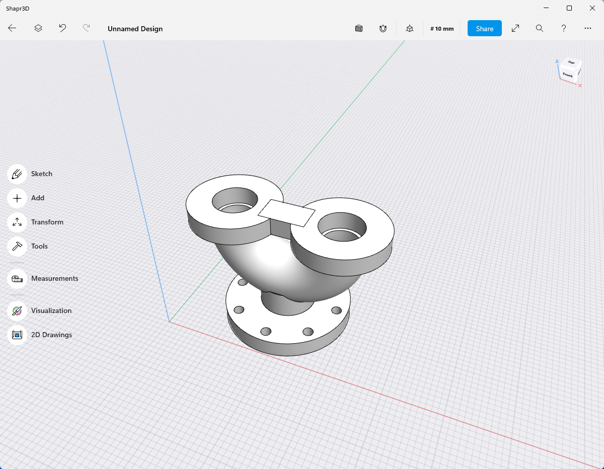Open the Items layers panel icon
This screenshot has width=604, height=469.
[x=38, y=29]
